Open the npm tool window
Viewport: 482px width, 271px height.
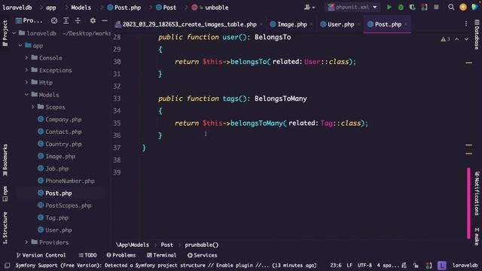point(5,193)
